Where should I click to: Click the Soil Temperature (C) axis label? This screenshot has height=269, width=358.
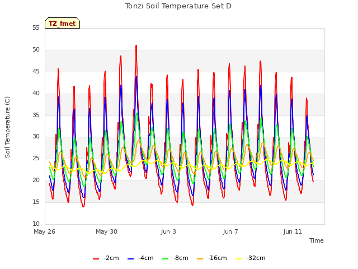pyautogui.click(x=7, y=127)
